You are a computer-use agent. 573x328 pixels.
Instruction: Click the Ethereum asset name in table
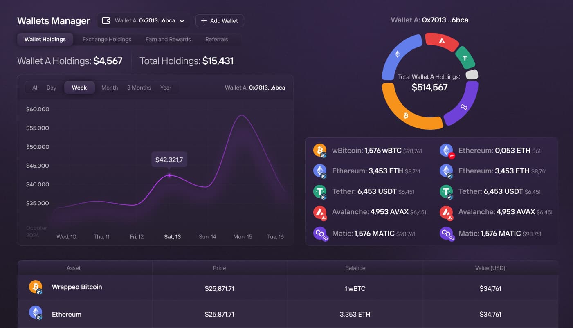point(67,314)
